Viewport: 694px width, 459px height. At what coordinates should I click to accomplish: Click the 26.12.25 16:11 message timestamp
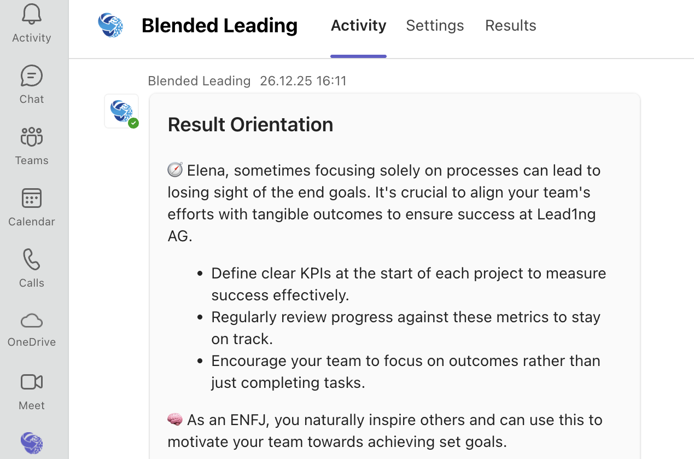click(x=303, y=80)
